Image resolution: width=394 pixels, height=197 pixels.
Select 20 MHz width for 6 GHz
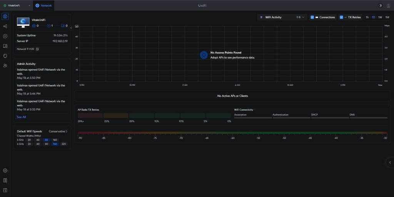click(x=29, y=144)
